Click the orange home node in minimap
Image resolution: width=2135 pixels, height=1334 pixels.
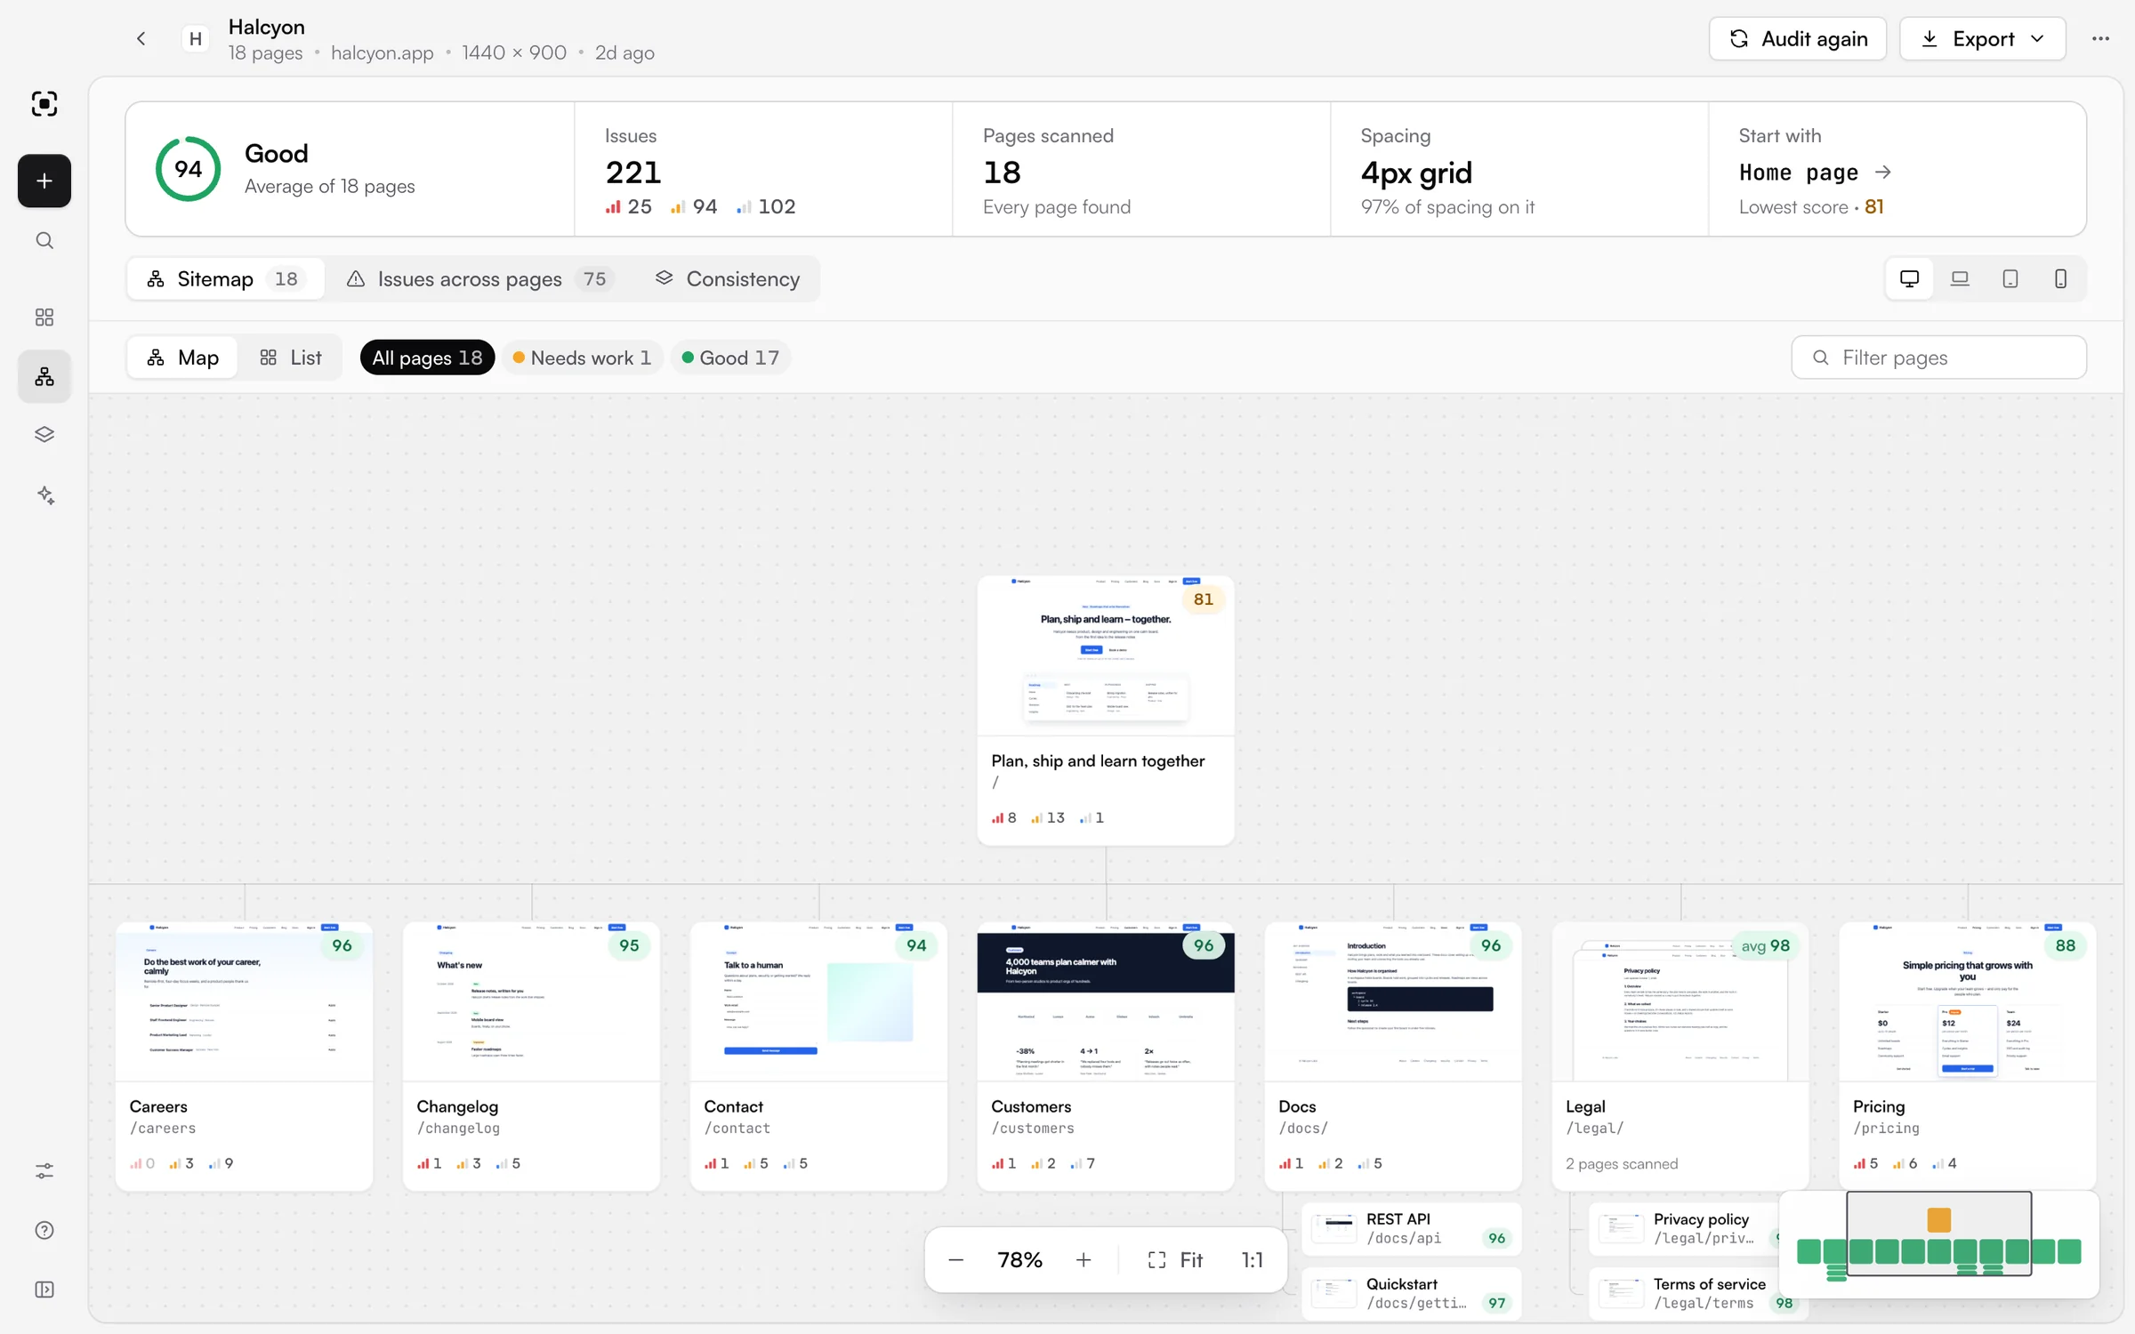pyautogui.click(x=1938, y=1219)
